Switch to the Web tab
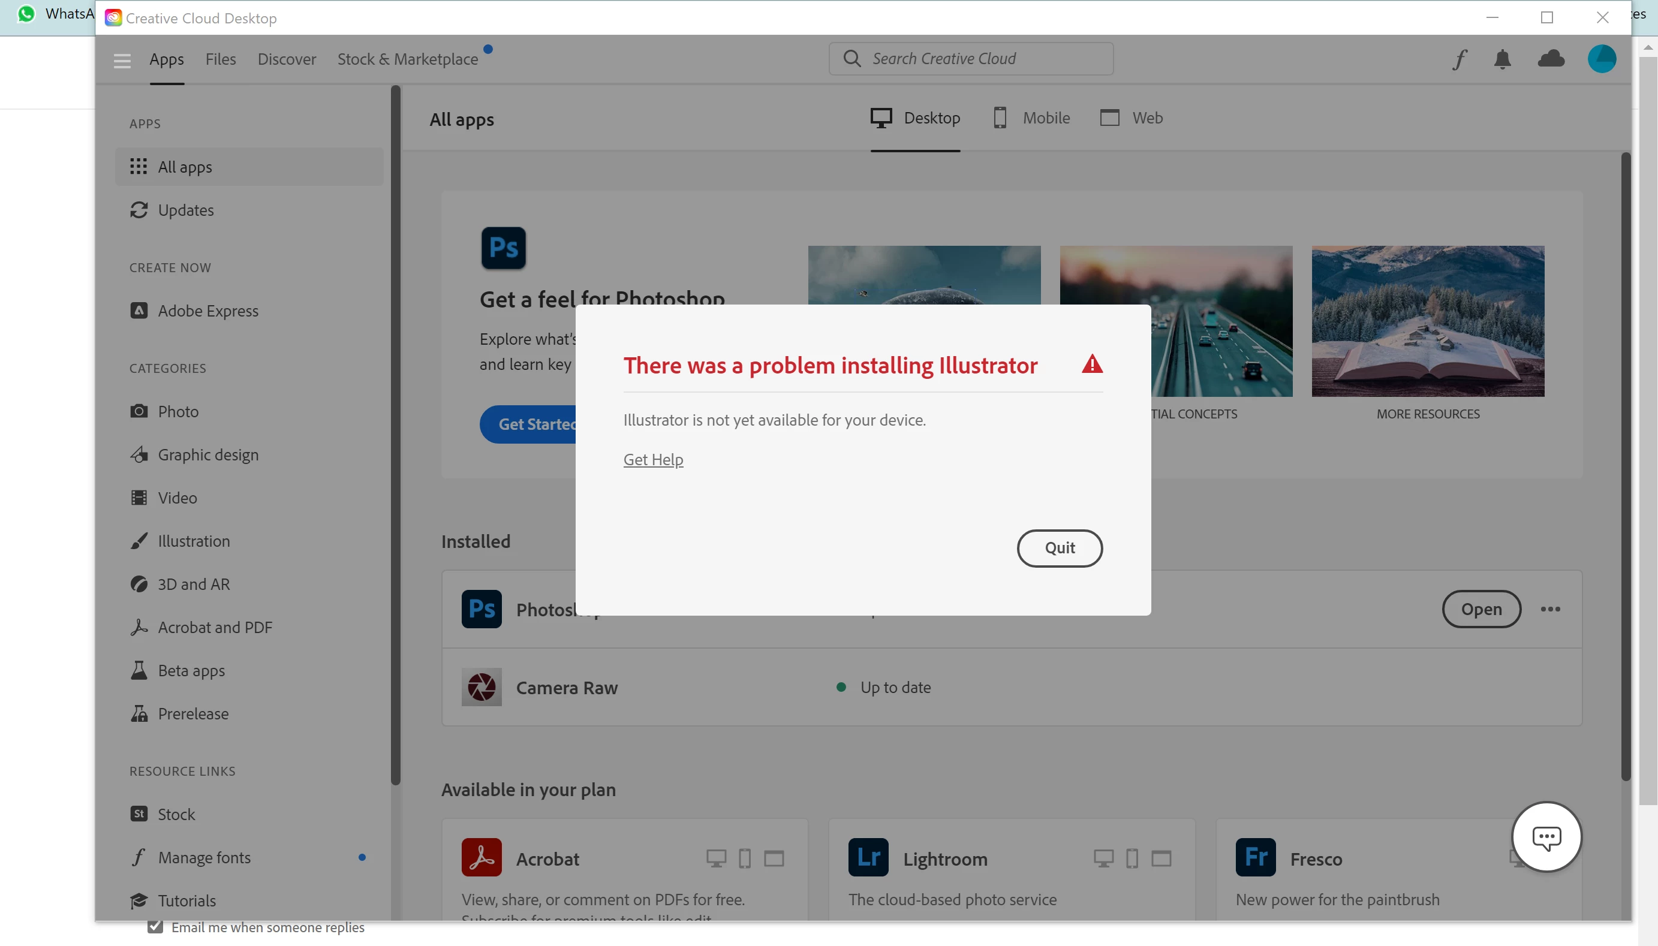The height and width of the screenshot is (946, 1658). pyautogui.click(x=1131, y=118)
